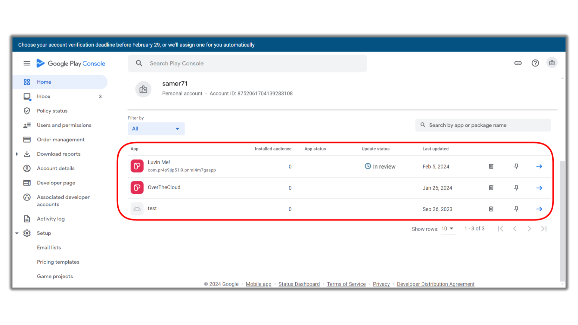Viewport: 578px width, 325px height.
Task: Select Home in the sidebar
Action: pos(60,82)
